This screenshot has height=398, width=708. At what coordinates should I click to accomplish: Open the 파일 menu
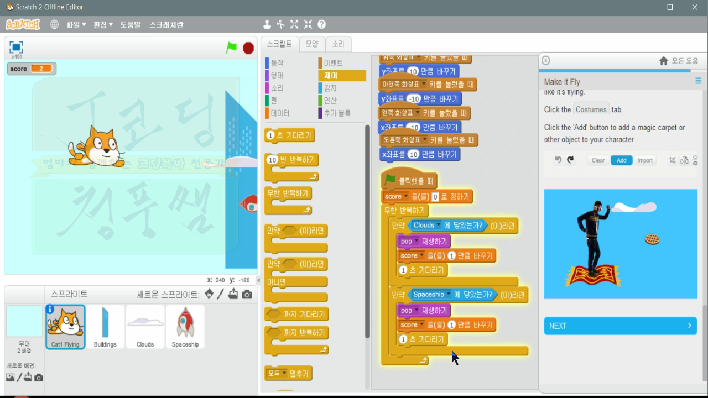pyautogui.click(x=75, y=24)
